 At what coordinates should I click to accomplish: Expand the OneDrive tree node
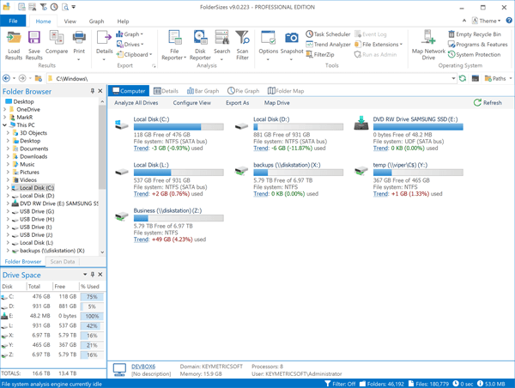coord(4,109)
